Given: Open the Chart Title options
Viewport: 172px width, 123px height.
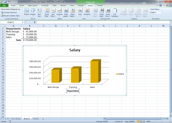Looking at the screenshot, I should point(47,13).
